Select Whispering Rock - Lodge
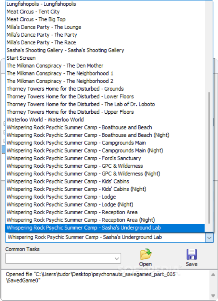The width and height of the screenshot is (218, 301). tap(105, 197)
